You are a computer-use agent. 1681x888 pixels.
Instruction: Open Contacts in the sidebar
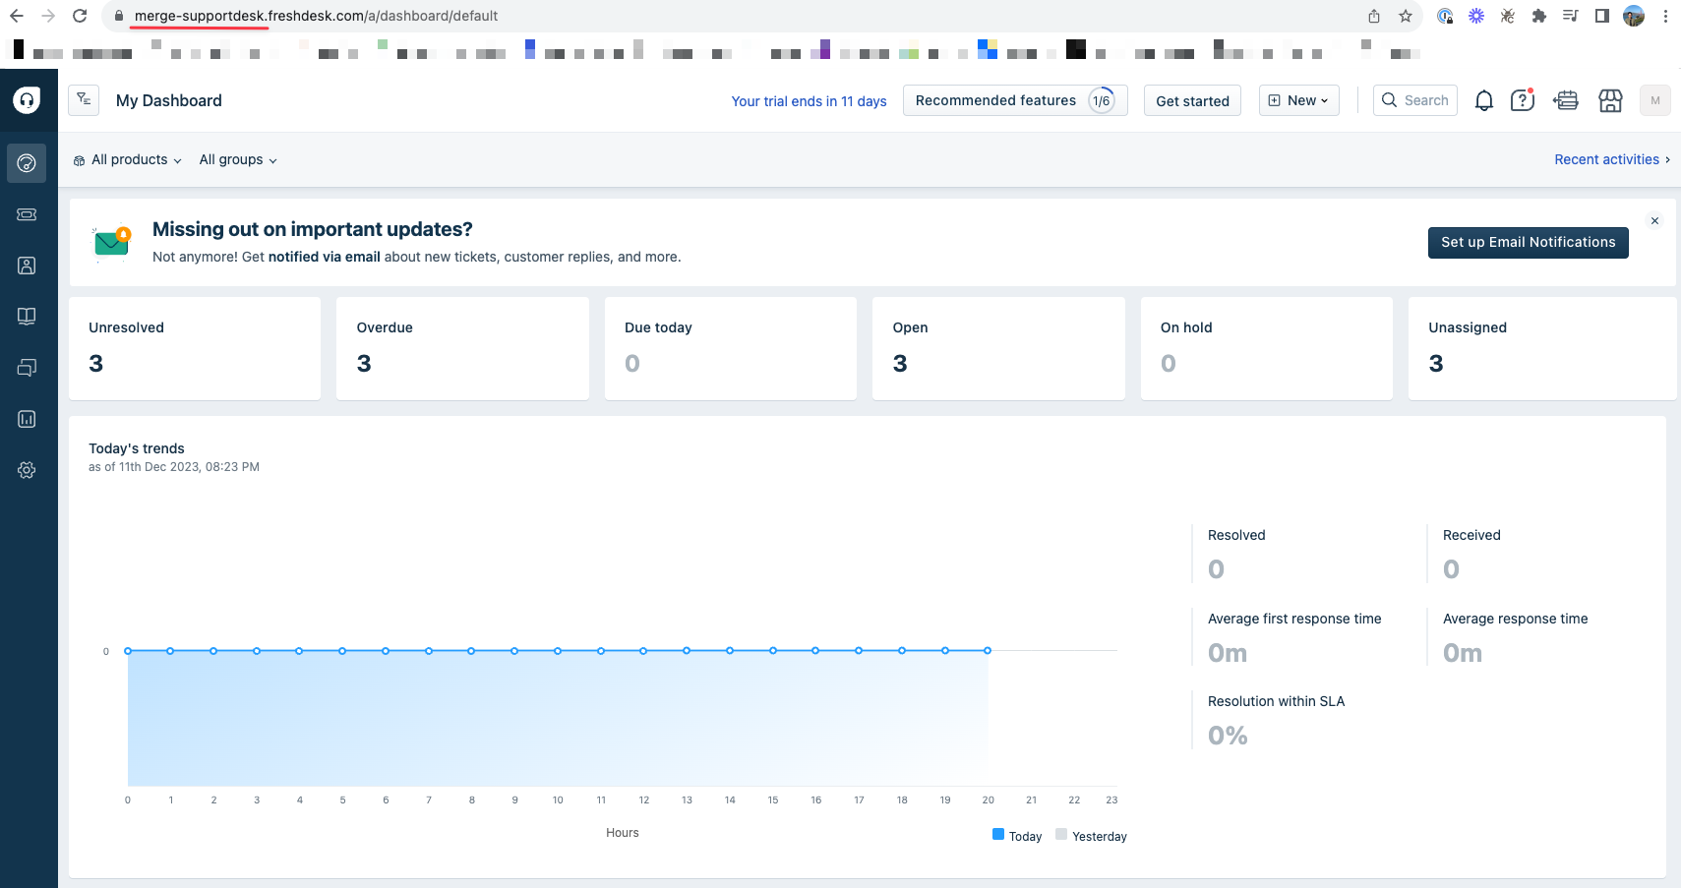coord(27,266)
